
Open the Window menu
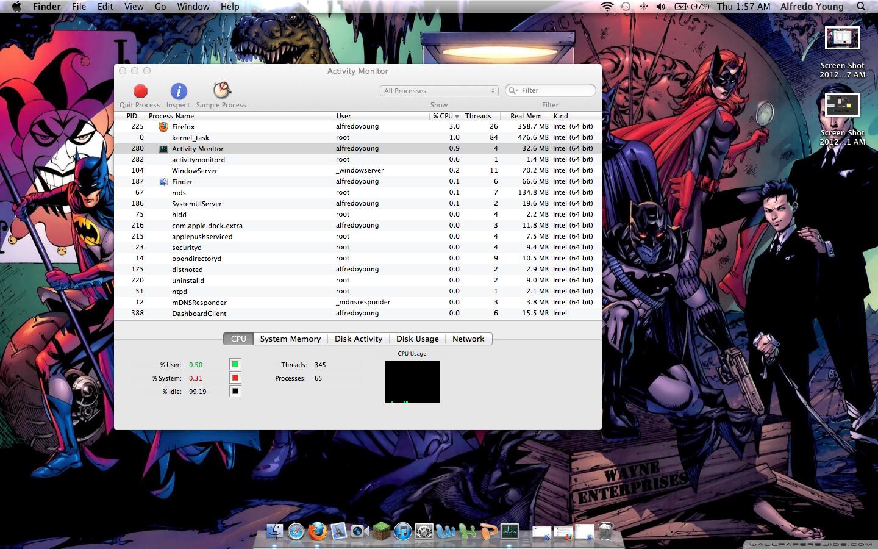pos(193,6)
